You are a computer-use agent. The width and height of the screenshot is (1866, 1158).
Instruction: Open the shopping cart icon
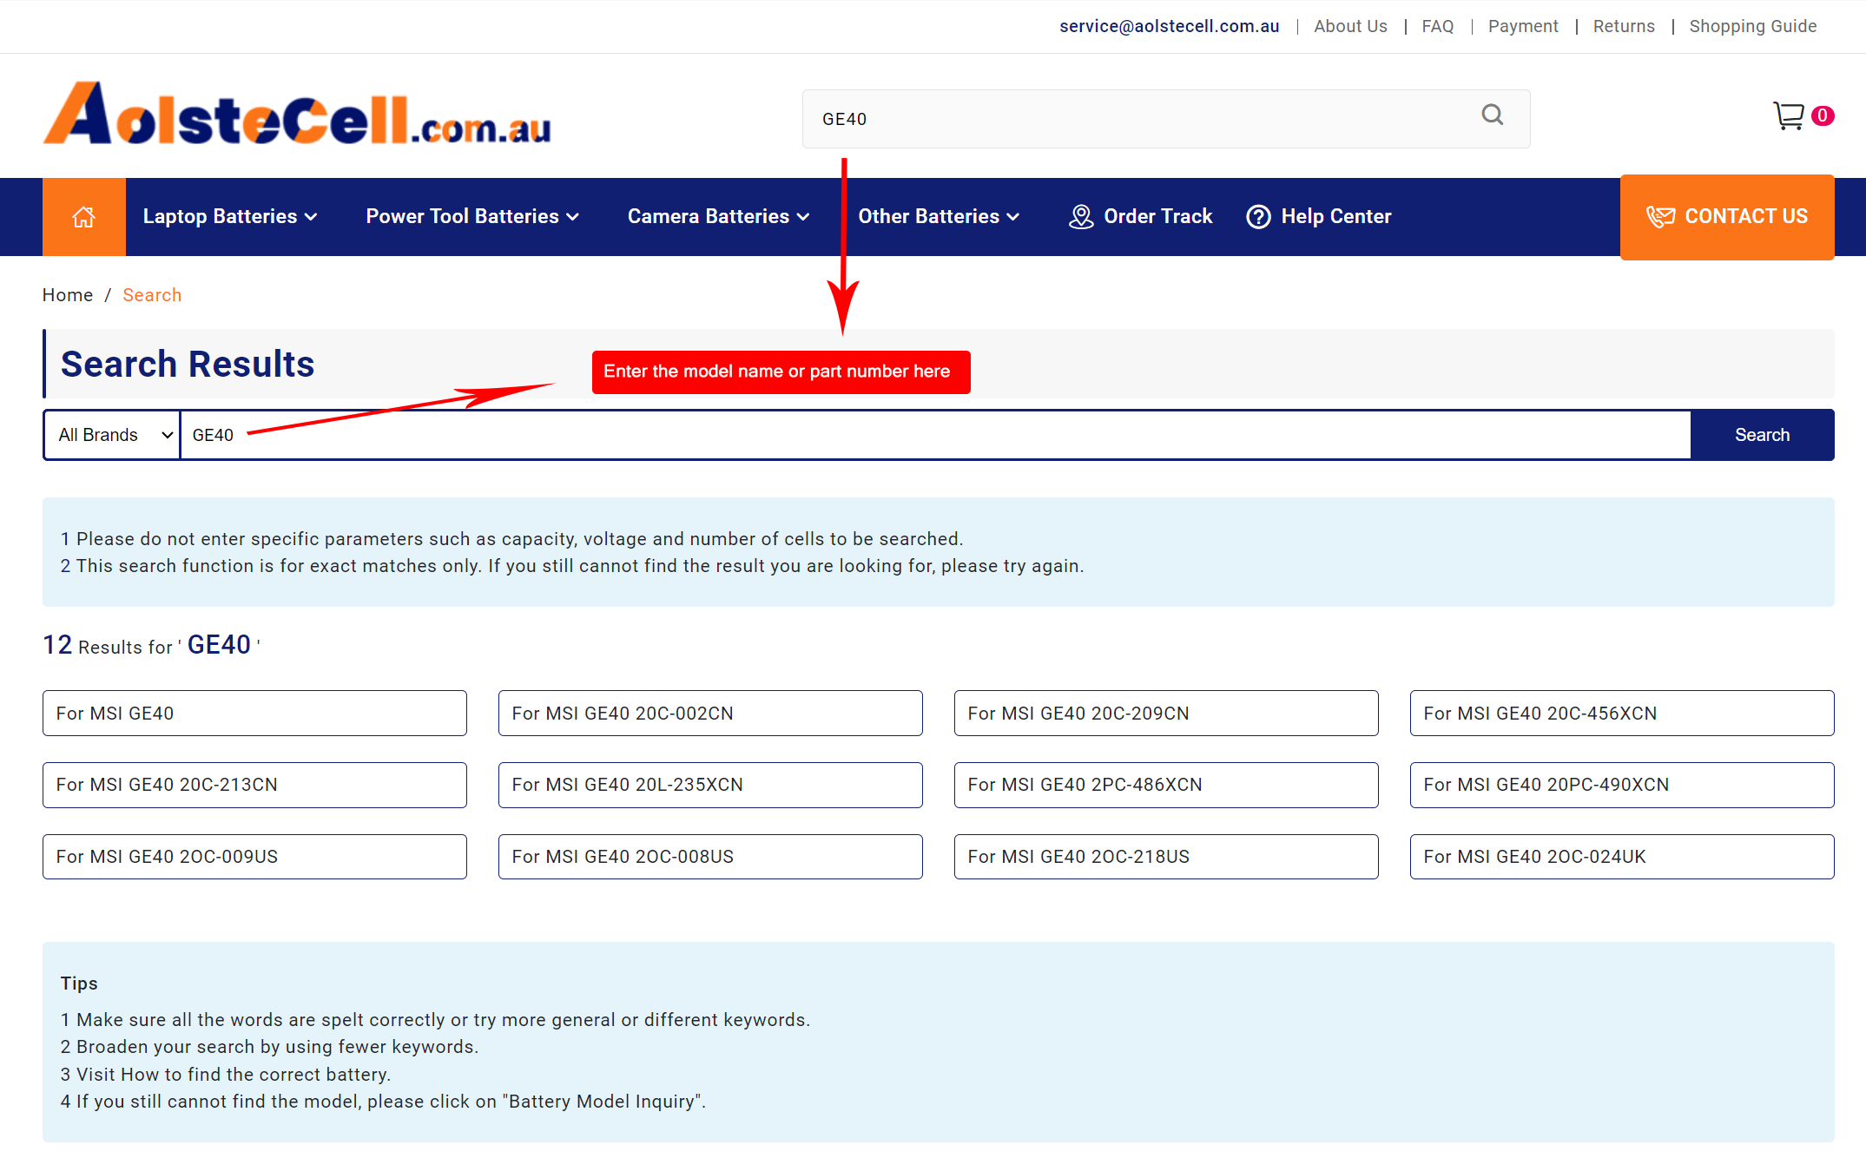(1788, 115)
